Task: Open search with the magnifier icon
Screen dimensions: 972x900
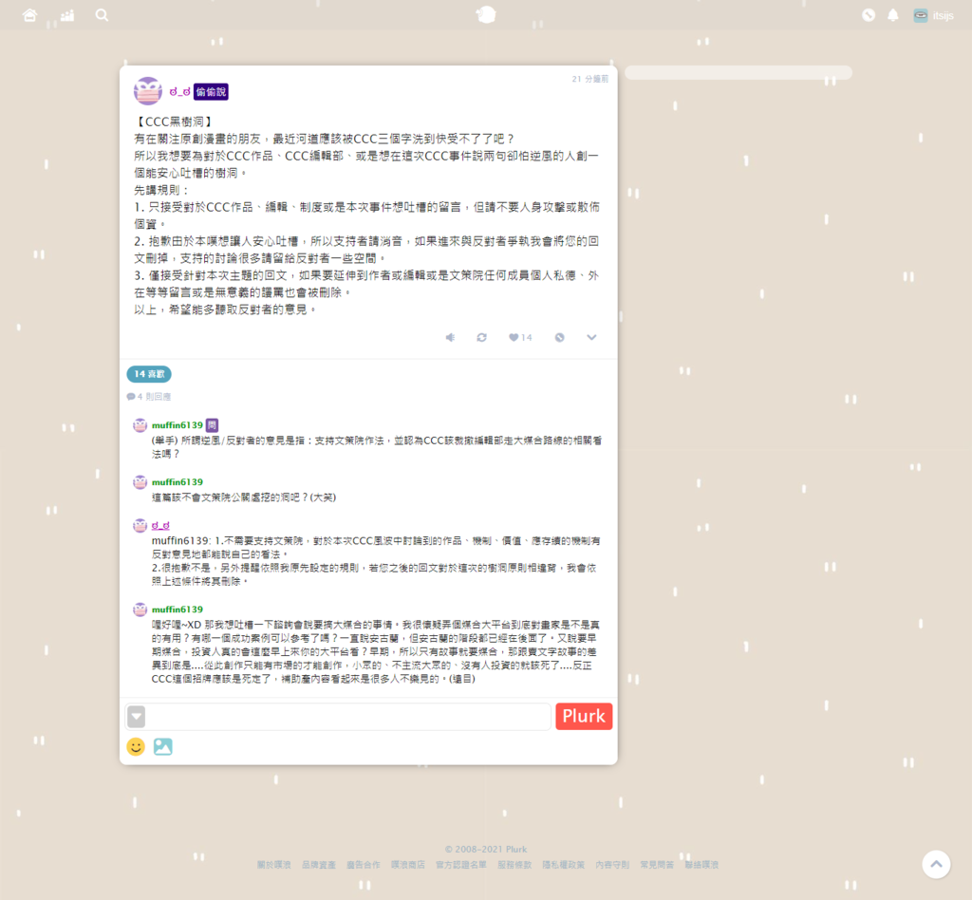Action: pyautogui.click(x=103, y=15)
